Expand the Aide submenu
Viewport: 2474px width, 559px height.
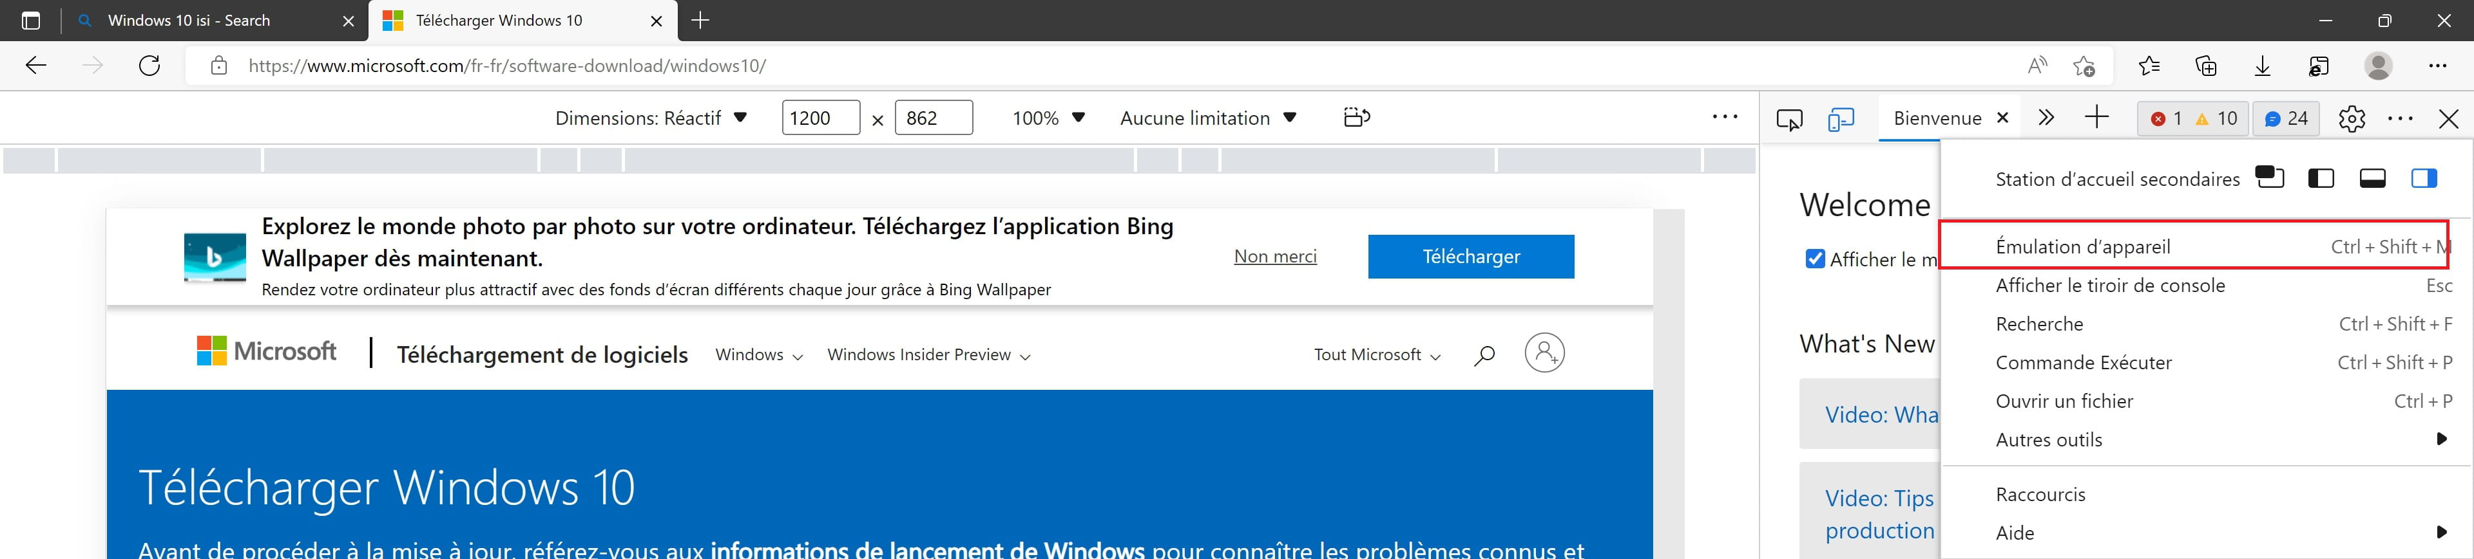click(x=2207, y=532)
